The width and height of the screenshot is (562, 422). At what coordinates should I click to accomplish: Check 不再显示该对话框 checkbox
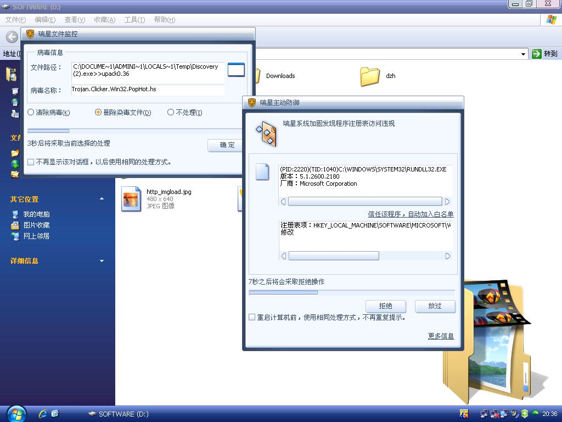[x=31, y=162]
